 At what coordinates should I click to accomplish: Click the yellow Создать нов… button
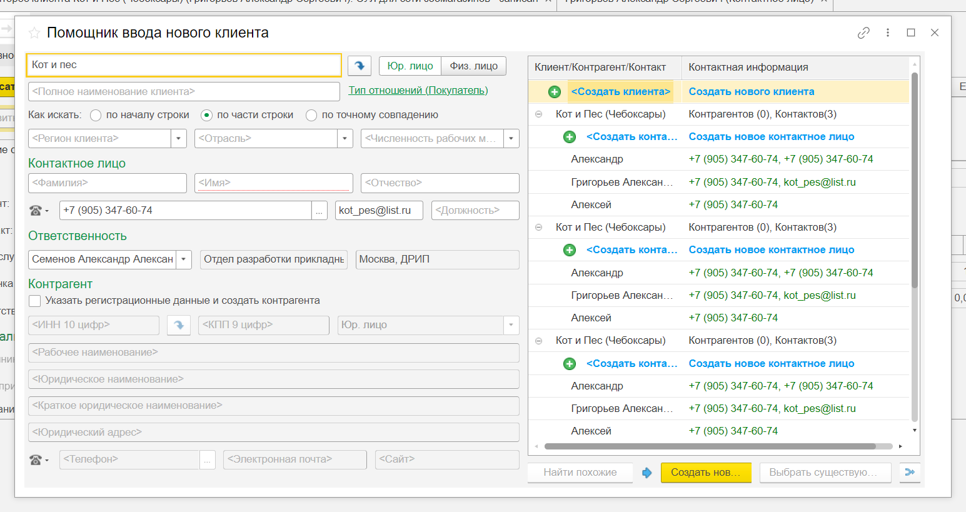[x=705, y=473]
